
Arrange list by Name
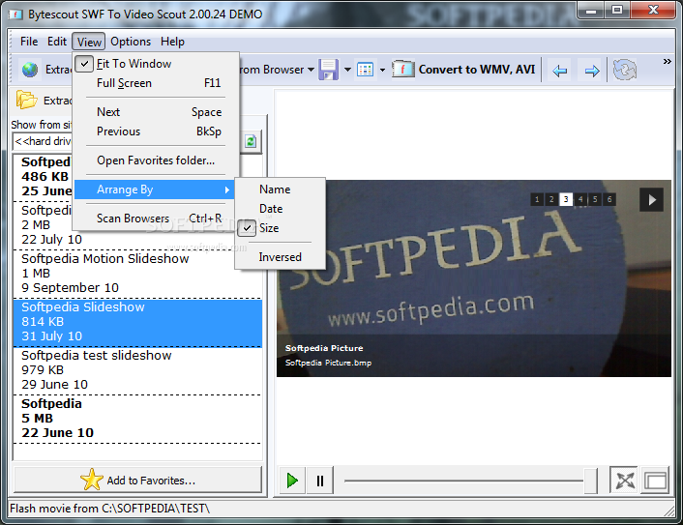281,190
